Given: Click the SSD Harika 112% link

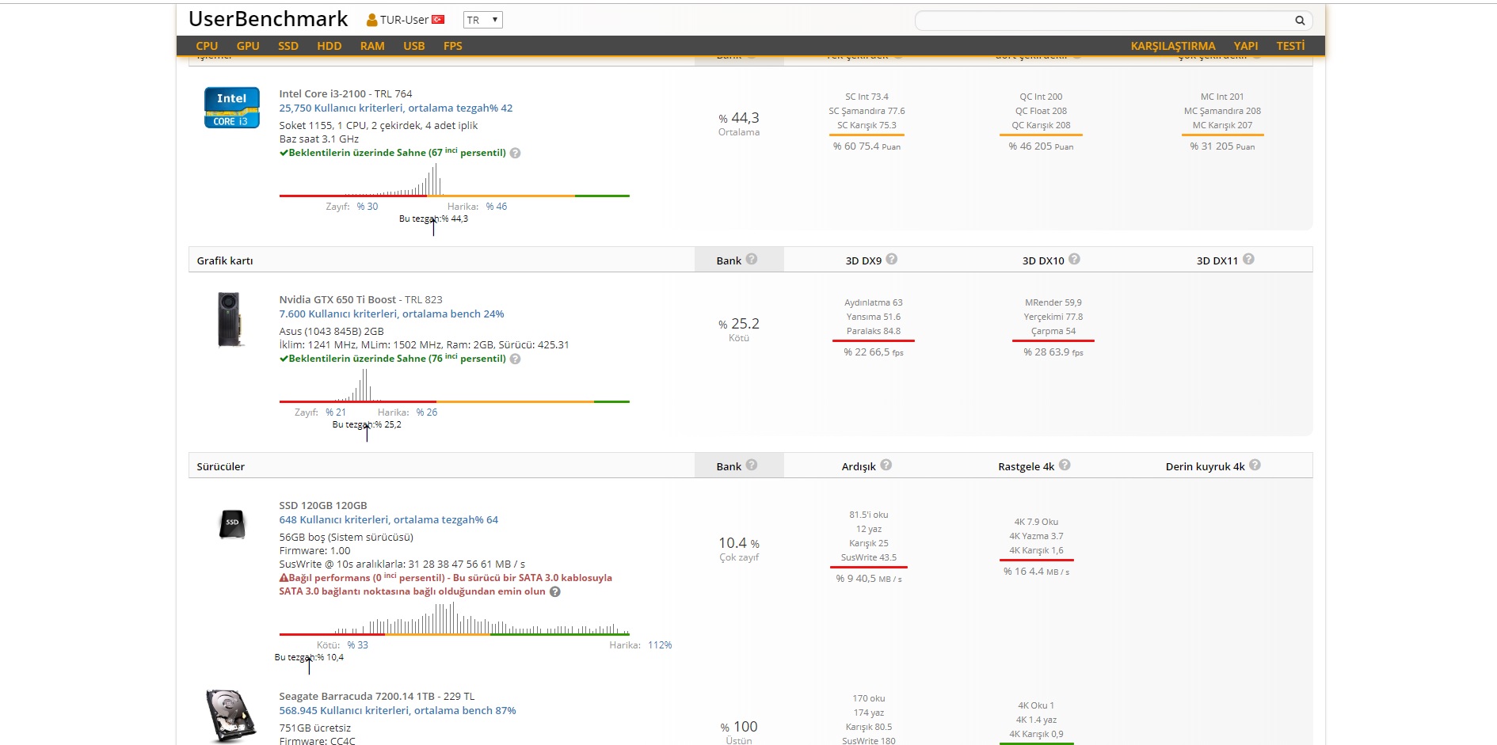Looking at the screenshot, I should click(x=660, y=645).
